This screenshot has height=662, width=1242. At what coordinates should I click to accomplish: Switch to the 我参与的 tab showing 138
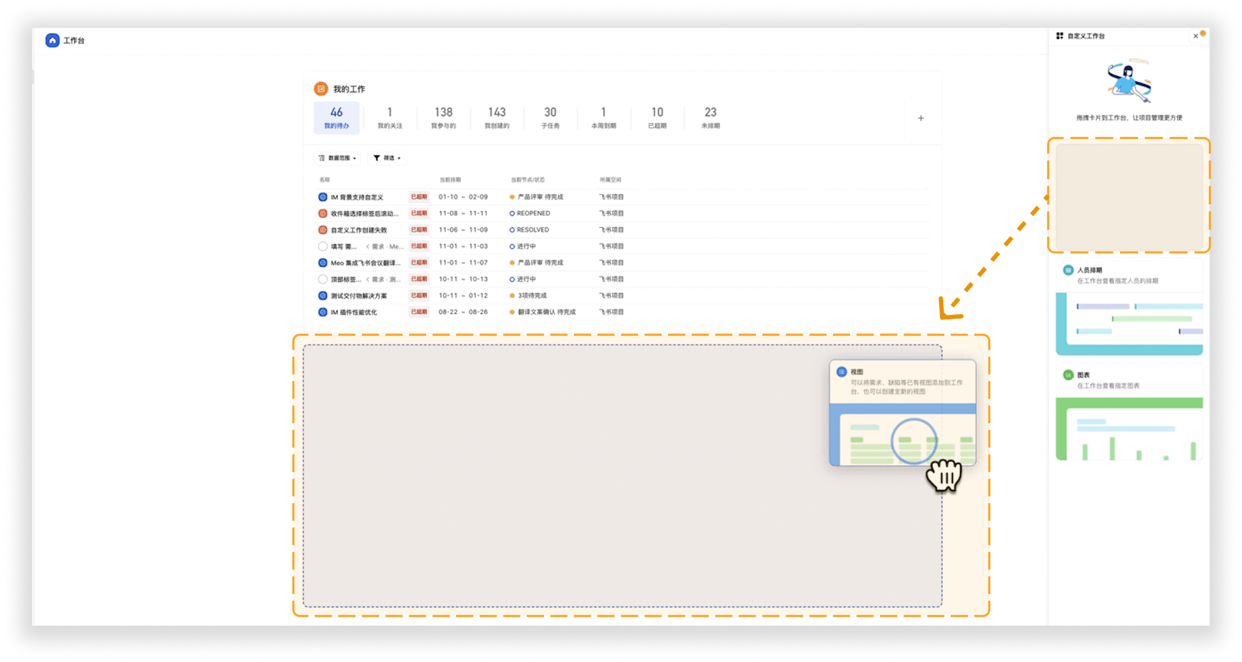point(443,118)
